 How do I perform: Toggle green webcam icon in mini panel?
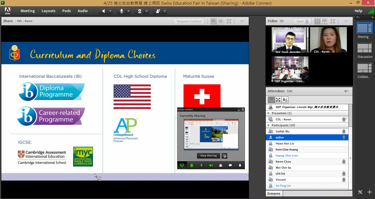tap(192, 165)
